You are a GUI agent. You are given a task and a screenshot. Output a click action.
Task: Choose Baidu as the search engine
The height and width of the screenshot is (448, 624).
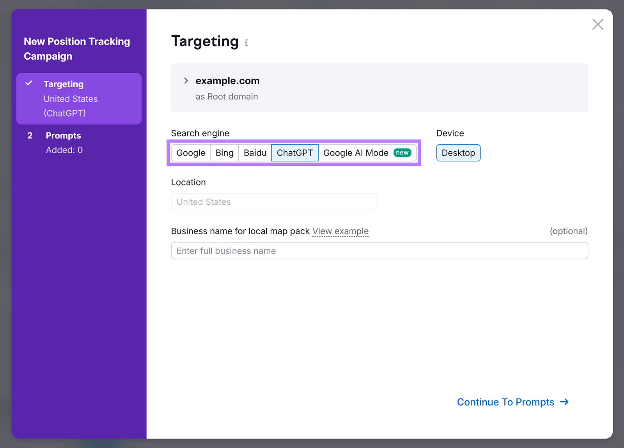(x=255, y=152)
